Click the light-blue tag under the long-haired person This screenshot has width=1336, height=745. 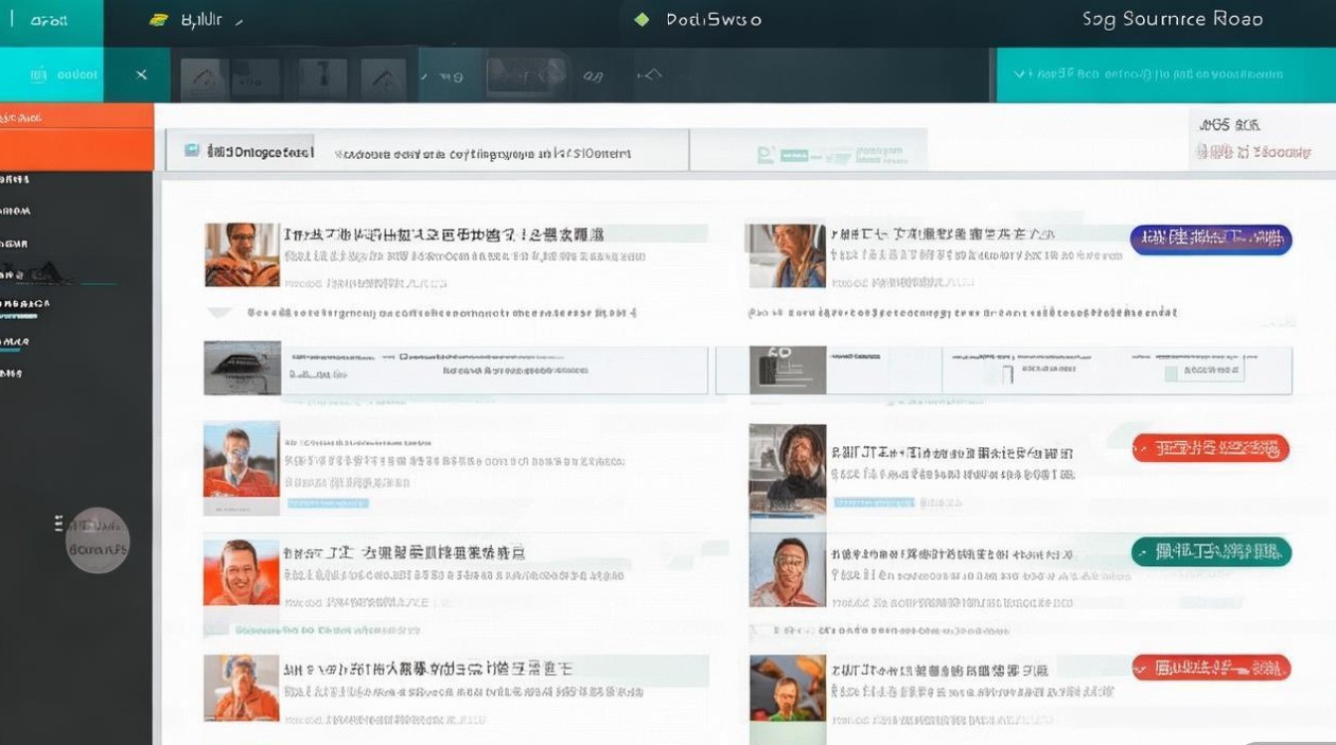pyautogui.click(x=874, y=502)
